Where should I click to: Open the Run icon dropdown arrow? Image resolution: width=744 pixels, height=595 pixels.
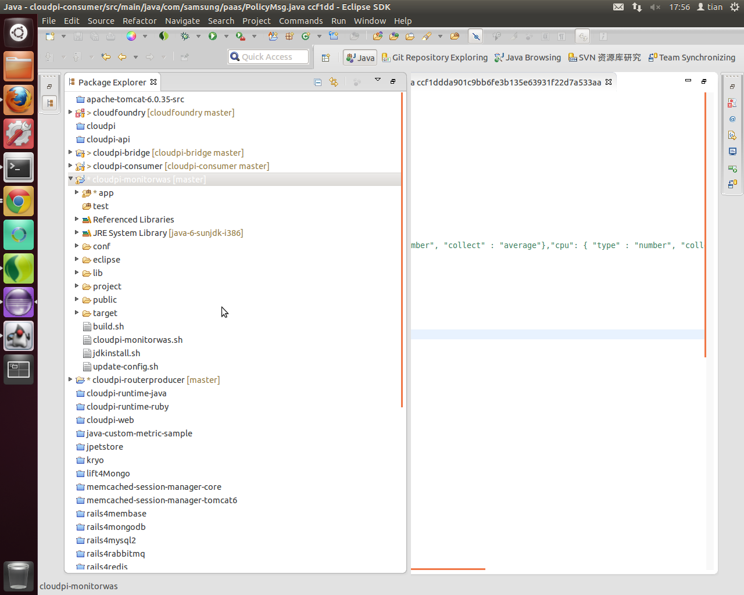pos(226,36)
